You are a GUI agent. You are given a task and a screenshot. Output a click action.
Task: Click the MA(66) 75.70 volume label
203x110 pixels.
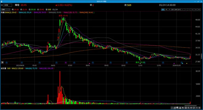pos(31,69)
